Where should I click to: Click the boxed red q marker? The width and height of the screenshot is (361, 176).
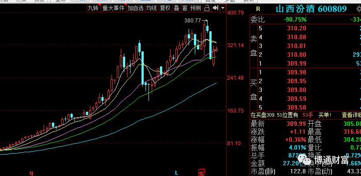click(202, 173)
